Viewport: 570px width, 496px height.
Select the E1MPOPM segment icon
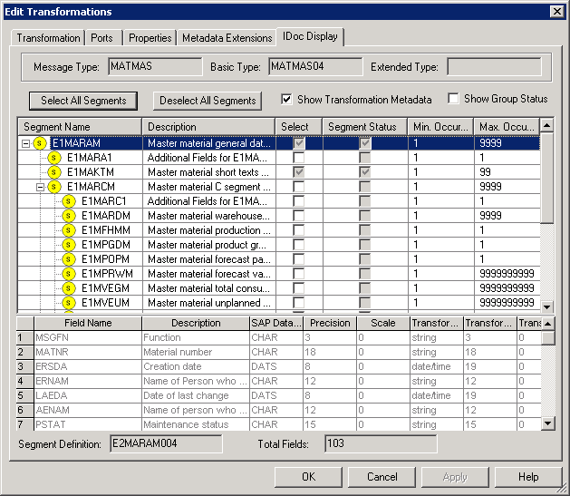pos(69,259)
